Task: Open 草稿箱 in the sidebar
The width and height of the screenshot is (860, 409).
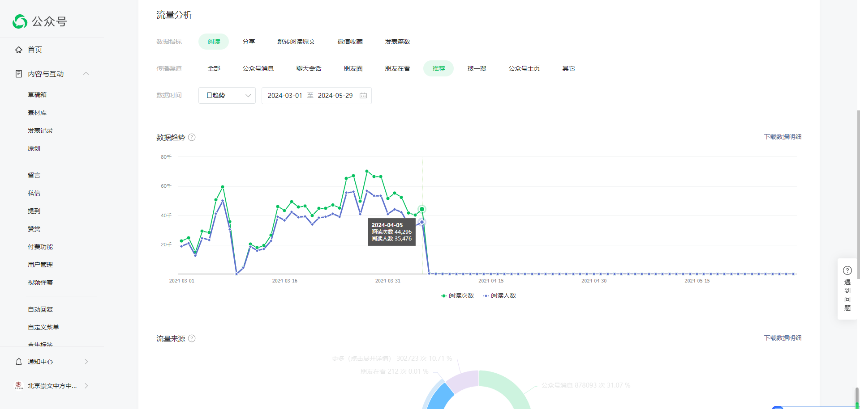Action: (x=37, y=95)
